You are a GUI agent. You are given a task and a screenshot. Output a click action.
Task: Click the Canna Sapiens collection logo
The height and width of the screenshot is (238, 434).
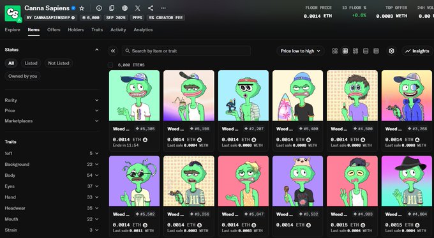(13, 13)
